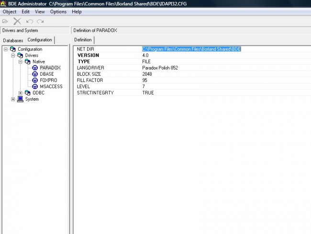Click the LANGDRIVER parameter label
Image resolution: width=311 pixels, height=234 pixels.
[x=90, y=68]
